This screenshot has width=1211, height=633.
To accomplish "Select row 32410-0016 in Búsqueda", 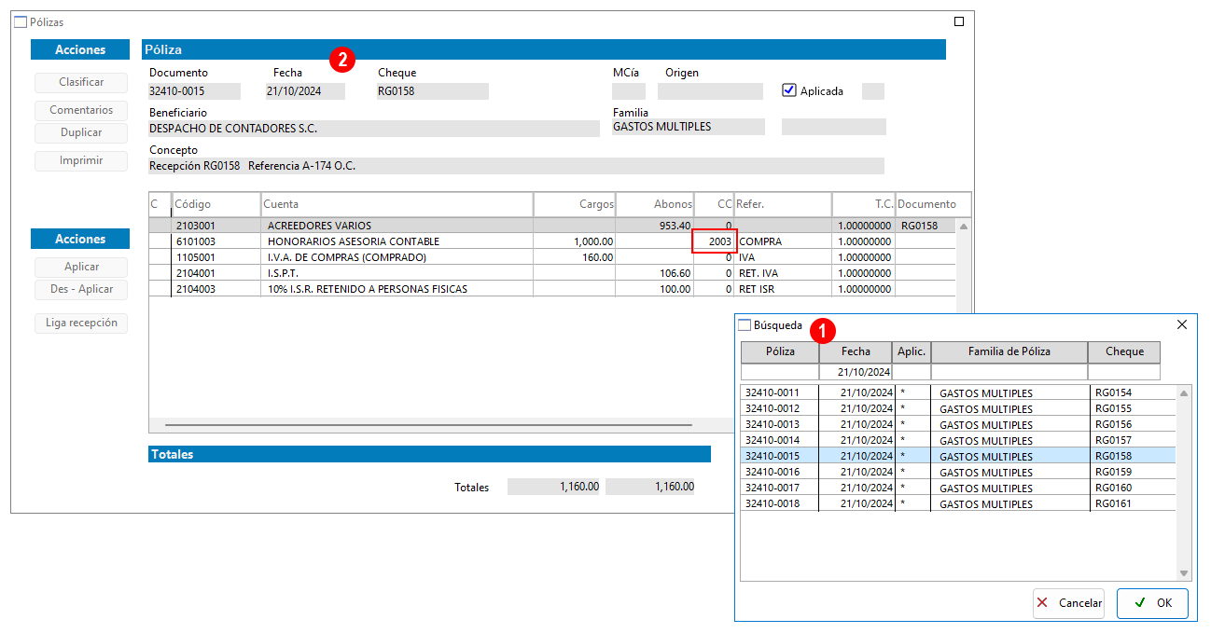I will tap(958, 472).
